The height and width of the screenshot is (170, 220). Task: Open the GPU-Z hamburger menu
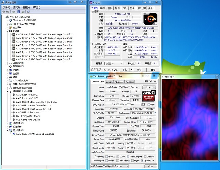[155, 81]
